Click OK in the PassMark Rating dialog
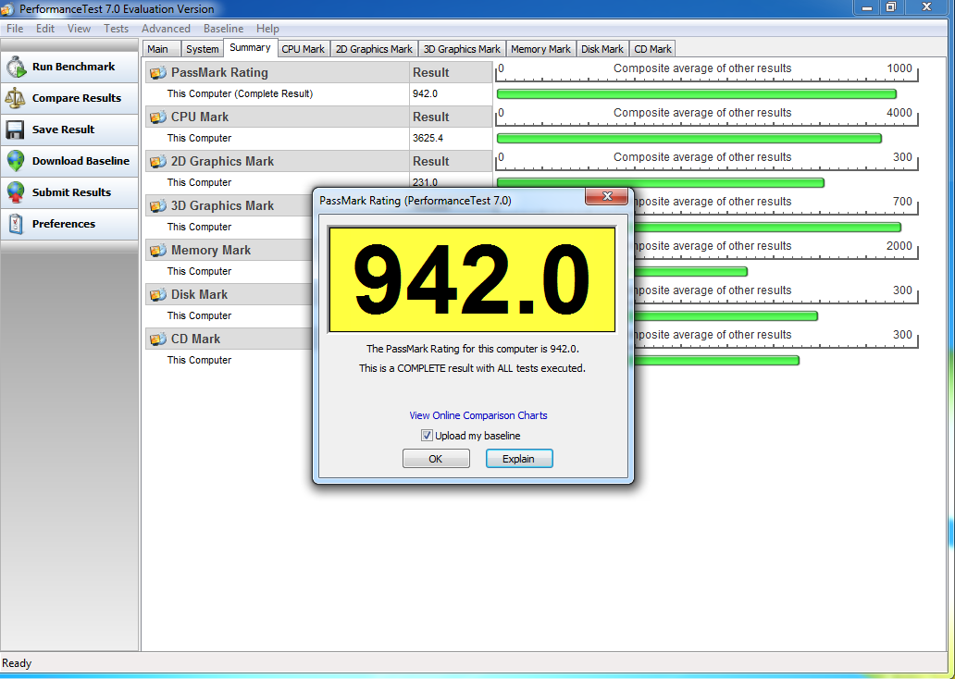Image resolution: width=955 pixels, height=679 pixels. (x=436, y=459)
